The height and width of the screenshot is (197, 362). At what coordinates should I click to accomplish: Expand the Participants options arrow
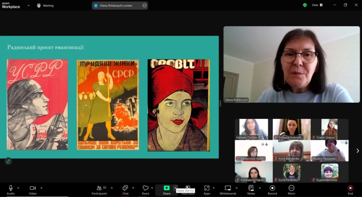click(112, 188)
